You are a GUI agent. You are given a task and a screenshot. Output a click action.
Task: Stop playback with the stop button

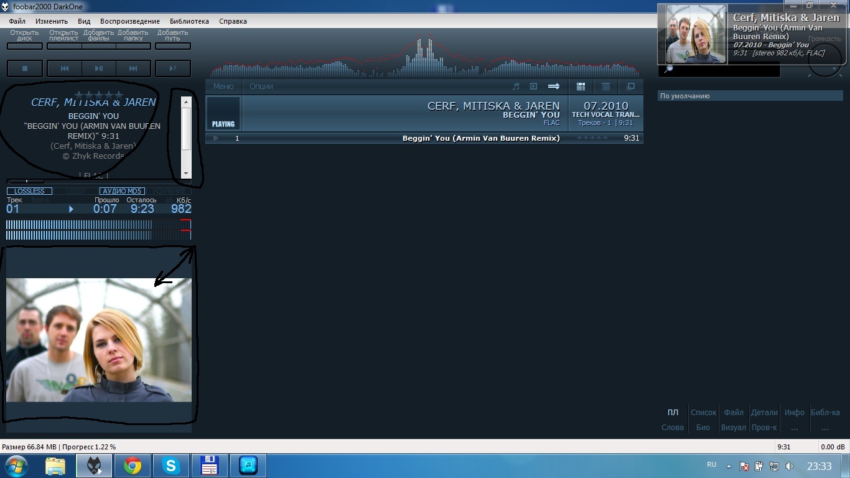[x=25, y=68]
